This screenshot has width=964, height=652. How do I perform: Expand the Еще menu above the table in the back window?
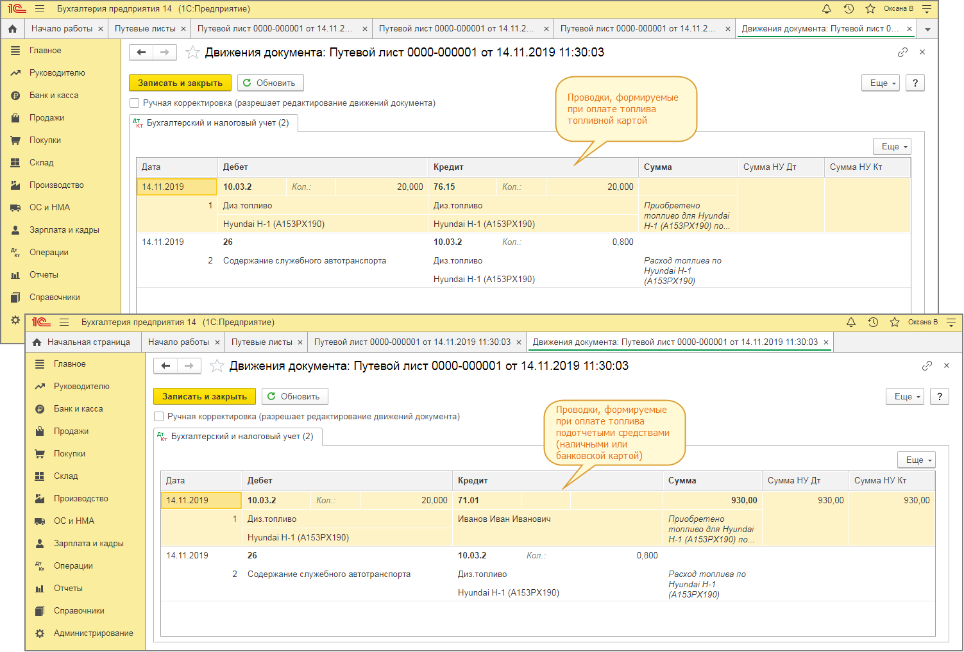[892, 146]
